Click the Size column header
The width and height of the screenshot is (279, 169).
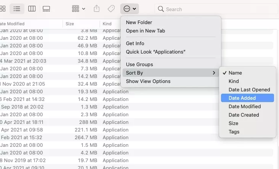coord(81,24)
